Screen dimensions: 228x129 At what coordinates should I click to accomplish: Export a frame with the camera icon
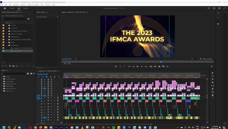click(159, 67)
